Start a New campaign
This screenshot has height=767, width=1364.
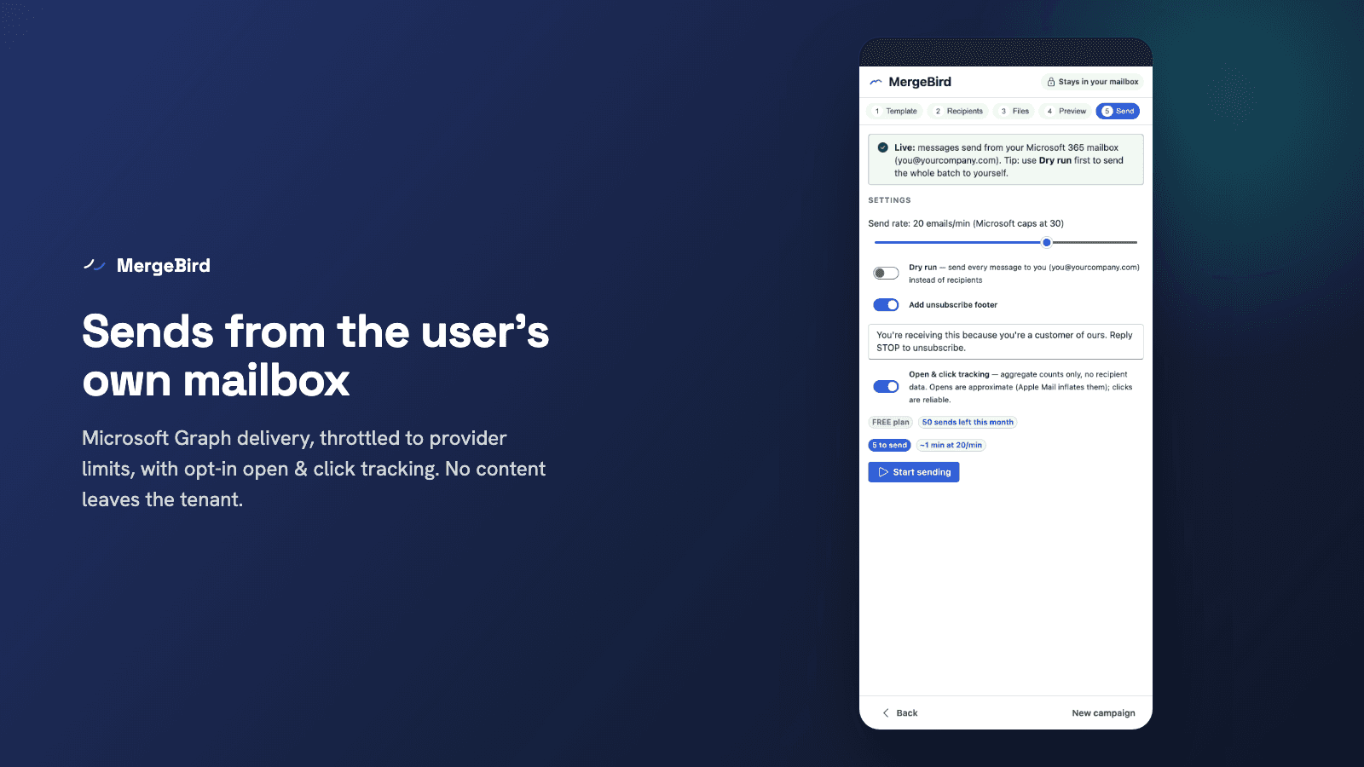coord(1103,712)
